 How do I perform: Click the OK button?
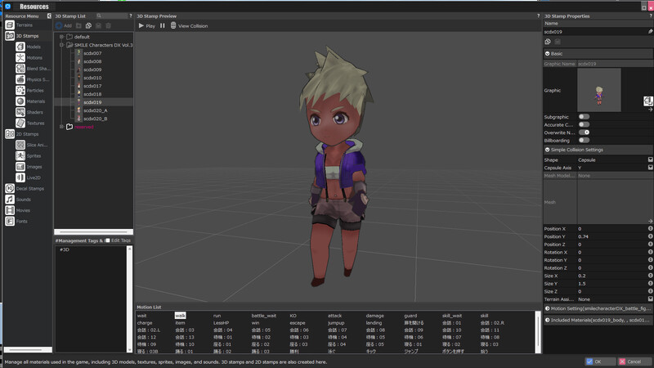pyautogui.click(x=600, y=361)
